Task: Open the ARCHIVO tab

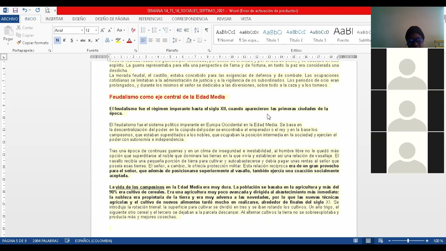Action: coord(9,19)
